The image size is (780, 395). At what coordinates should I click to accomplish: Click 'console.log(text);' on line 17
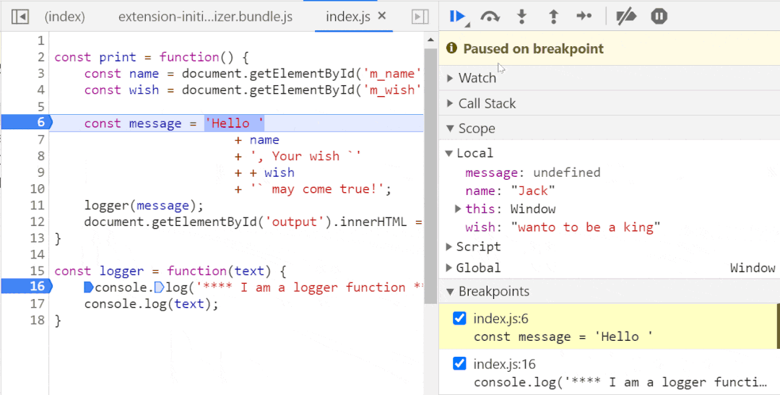pyautogui.click(x=151, y=304)
